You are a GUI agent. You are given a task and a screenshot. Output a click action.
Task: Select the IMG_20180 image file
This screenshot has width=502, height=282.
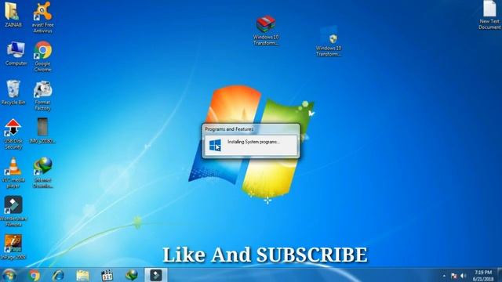pos(42,131)
